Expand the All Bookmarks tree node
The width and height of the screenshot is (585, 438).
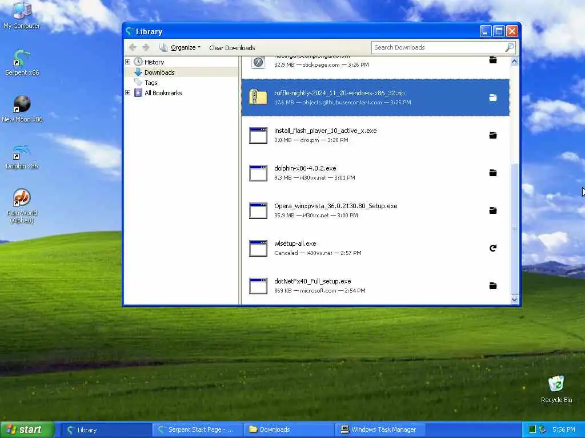[x=127, y=93]
